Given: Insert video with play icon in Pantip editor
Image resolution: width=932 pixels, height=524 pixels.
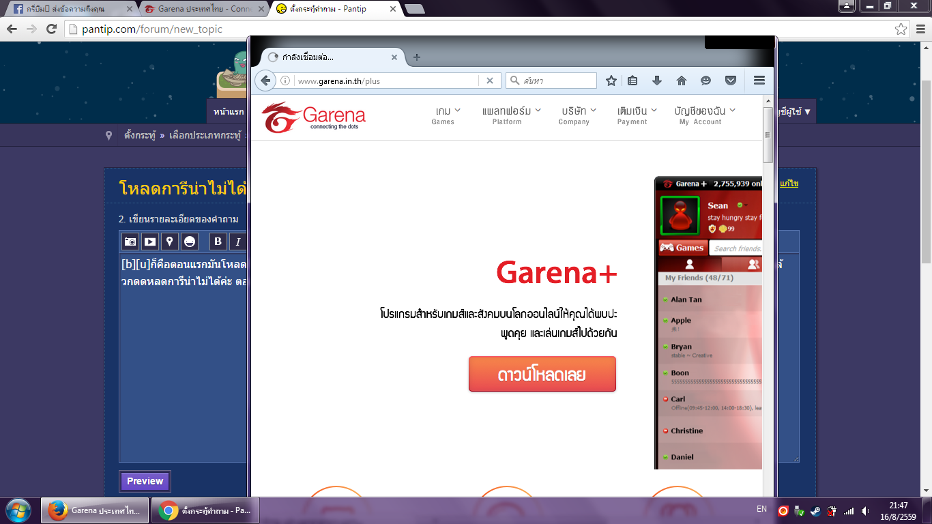Looking at the screenshot, I should 150,241.
